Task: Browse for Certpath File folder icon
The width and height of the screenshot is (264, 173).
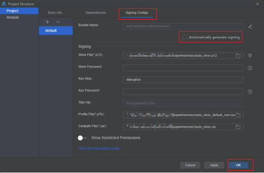Action: click(x=238, y=127)
